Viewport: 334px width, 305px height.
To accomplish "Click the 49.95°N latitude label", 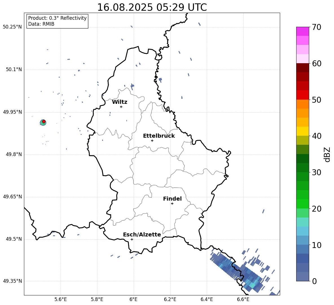I will (12, 112).
